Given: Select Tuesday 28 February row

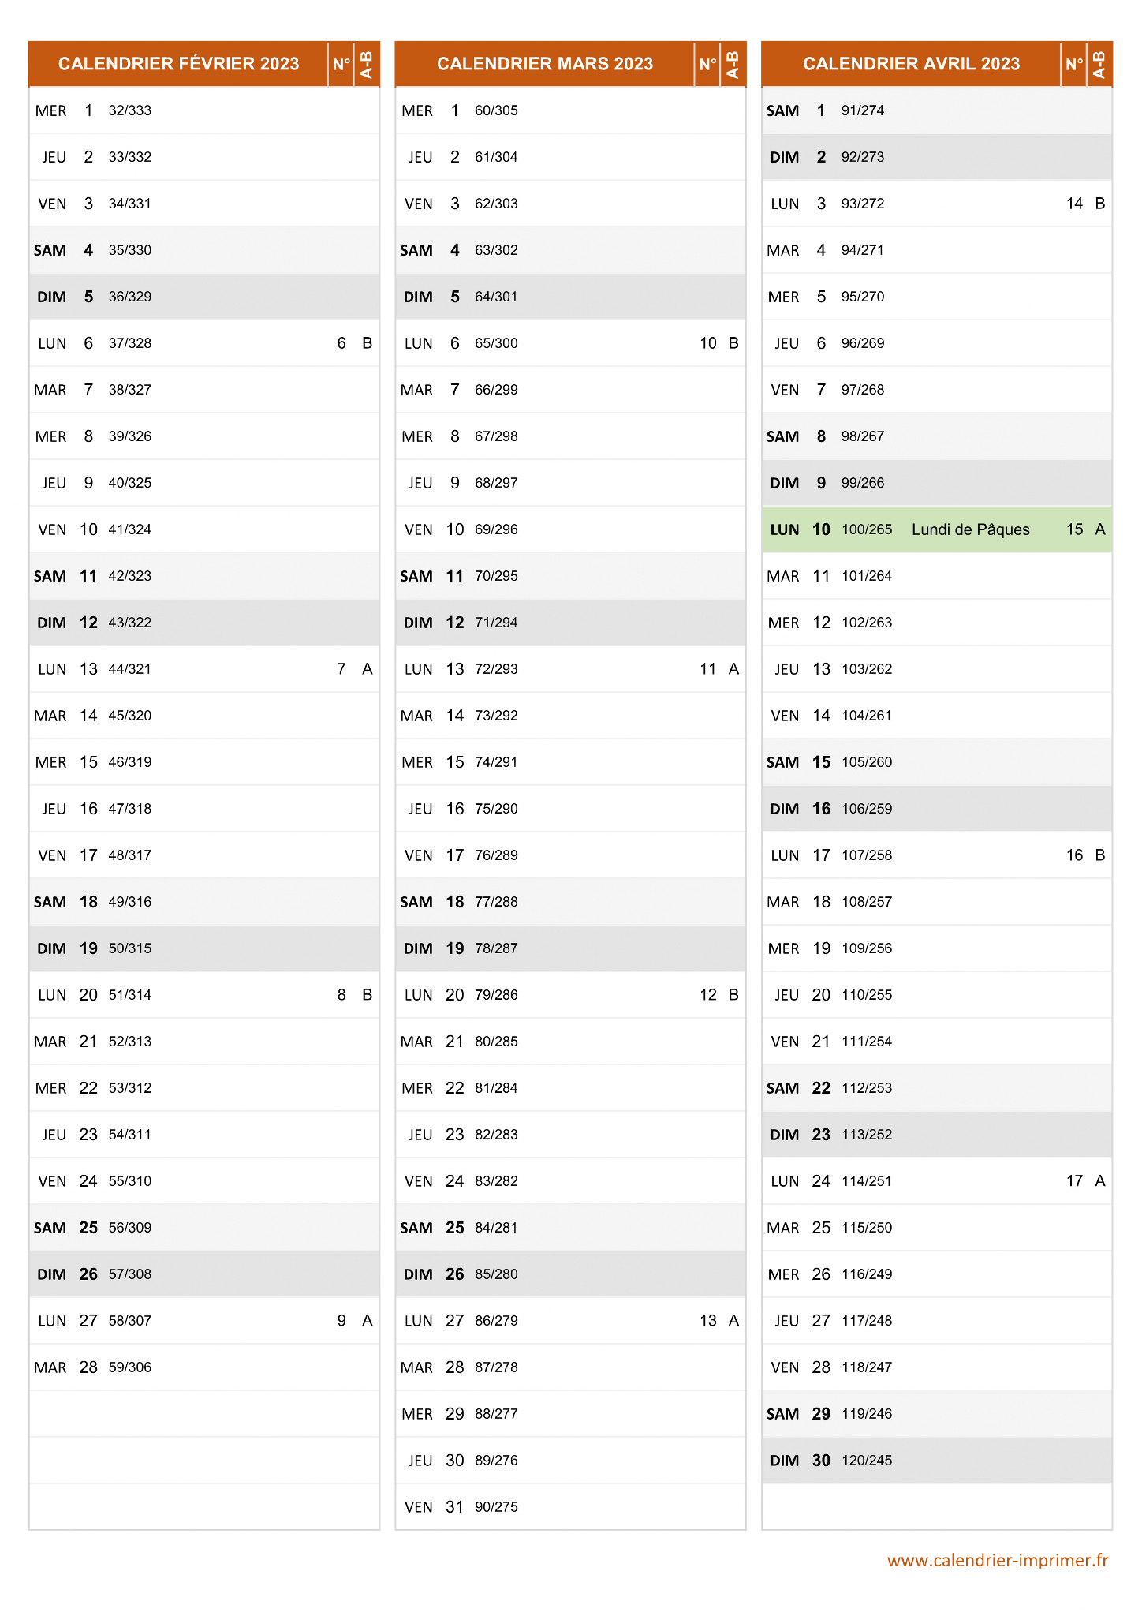Looking at the screenshot, I should 204,1367.
